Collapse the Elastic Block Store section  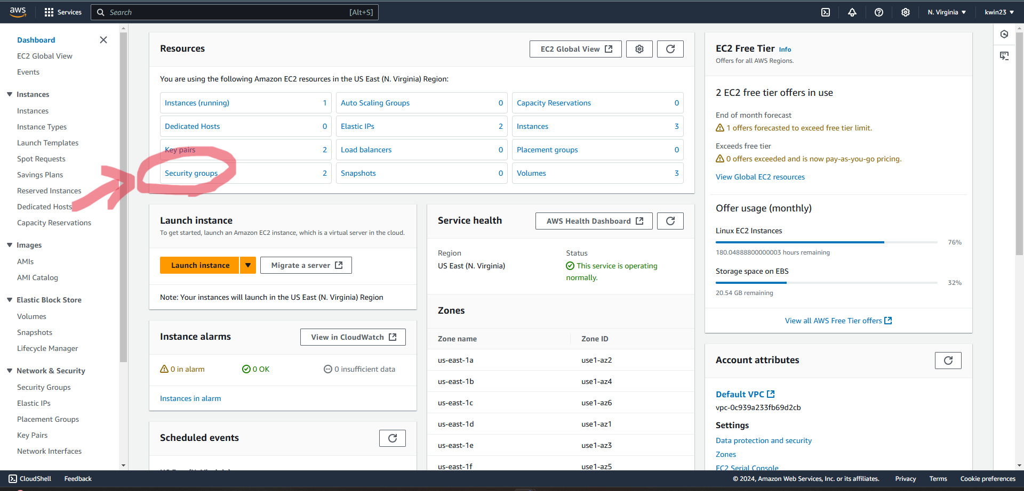coord(10,300)
